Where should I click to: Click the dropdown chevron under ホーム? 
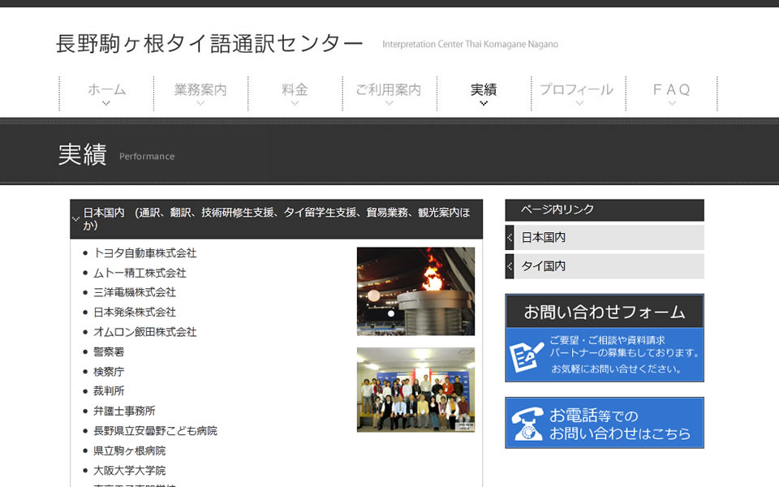tap(105, 103)
